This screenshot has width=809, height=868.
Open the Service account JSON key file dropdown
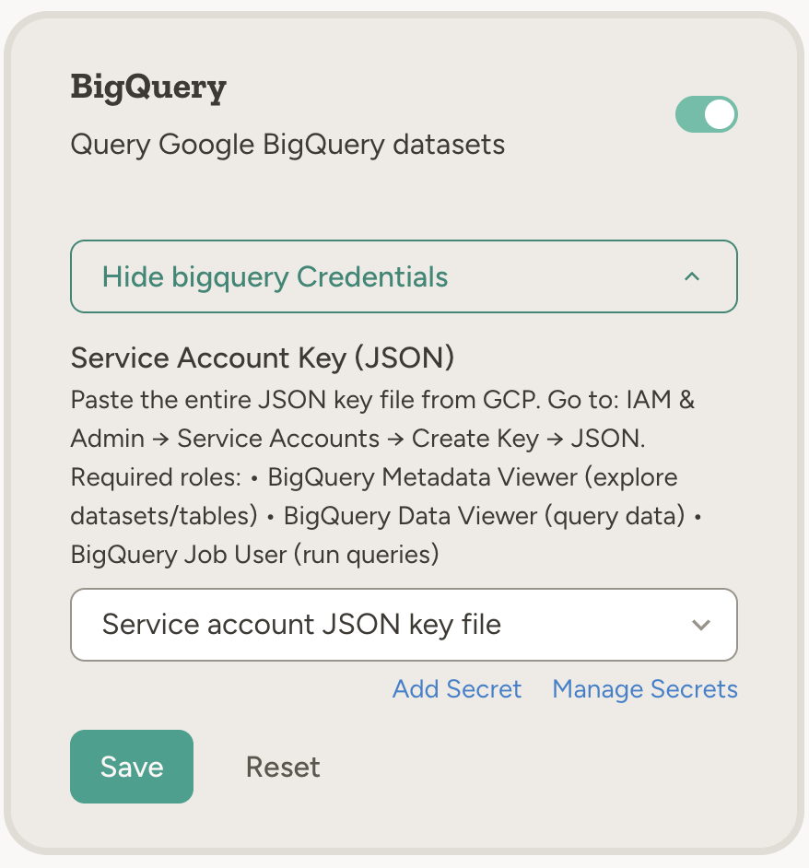coord(403,625)
